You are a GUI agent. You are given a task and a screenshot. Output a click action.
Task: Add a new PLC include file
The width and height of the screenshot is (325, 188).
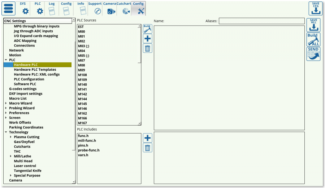click(x=147, y=138)
